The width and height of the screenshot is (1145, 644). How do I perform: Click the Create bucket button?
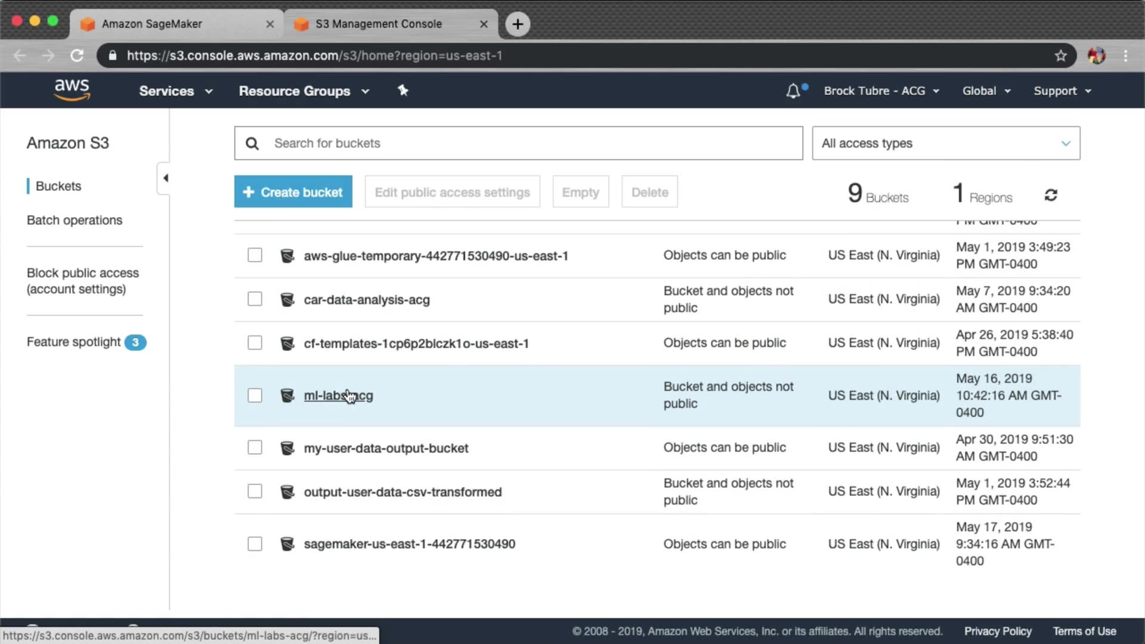click(293, 192)
